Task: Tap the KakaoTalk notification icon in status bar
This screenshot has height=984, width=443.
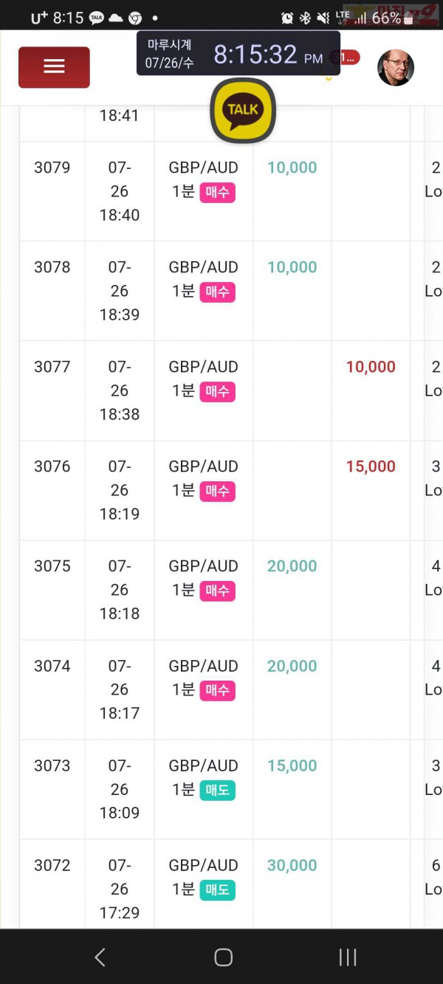Action: (97, 18)
